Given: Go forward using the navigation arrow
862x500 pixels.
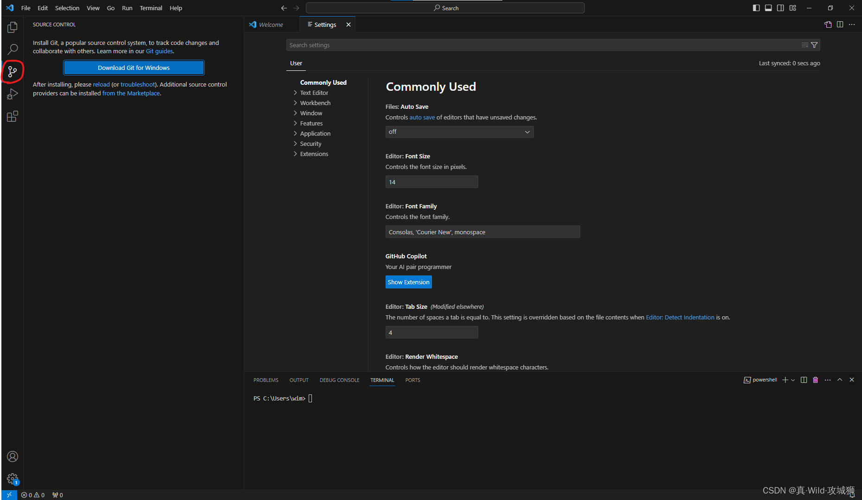Looking at the screenshot, I should pyautogui.click(x=296, y=8).
